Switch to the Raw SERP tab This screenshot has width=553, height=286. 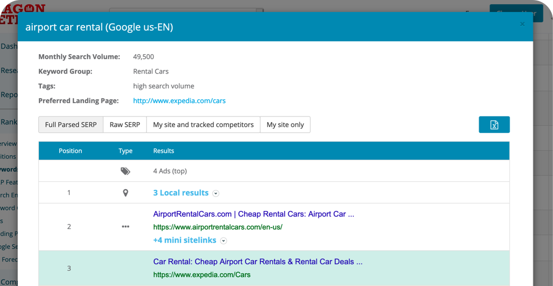[x=125, y=125]
